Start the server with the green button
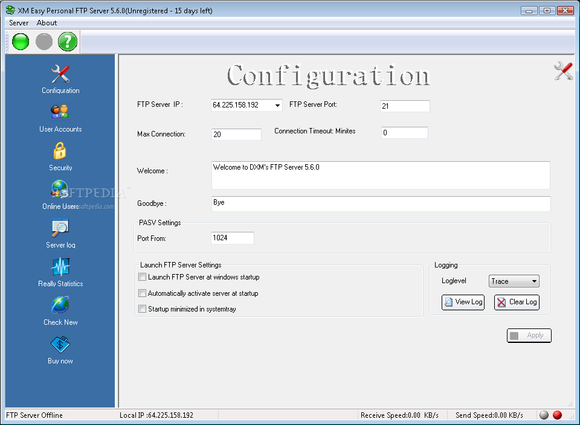 pos(21,42)
